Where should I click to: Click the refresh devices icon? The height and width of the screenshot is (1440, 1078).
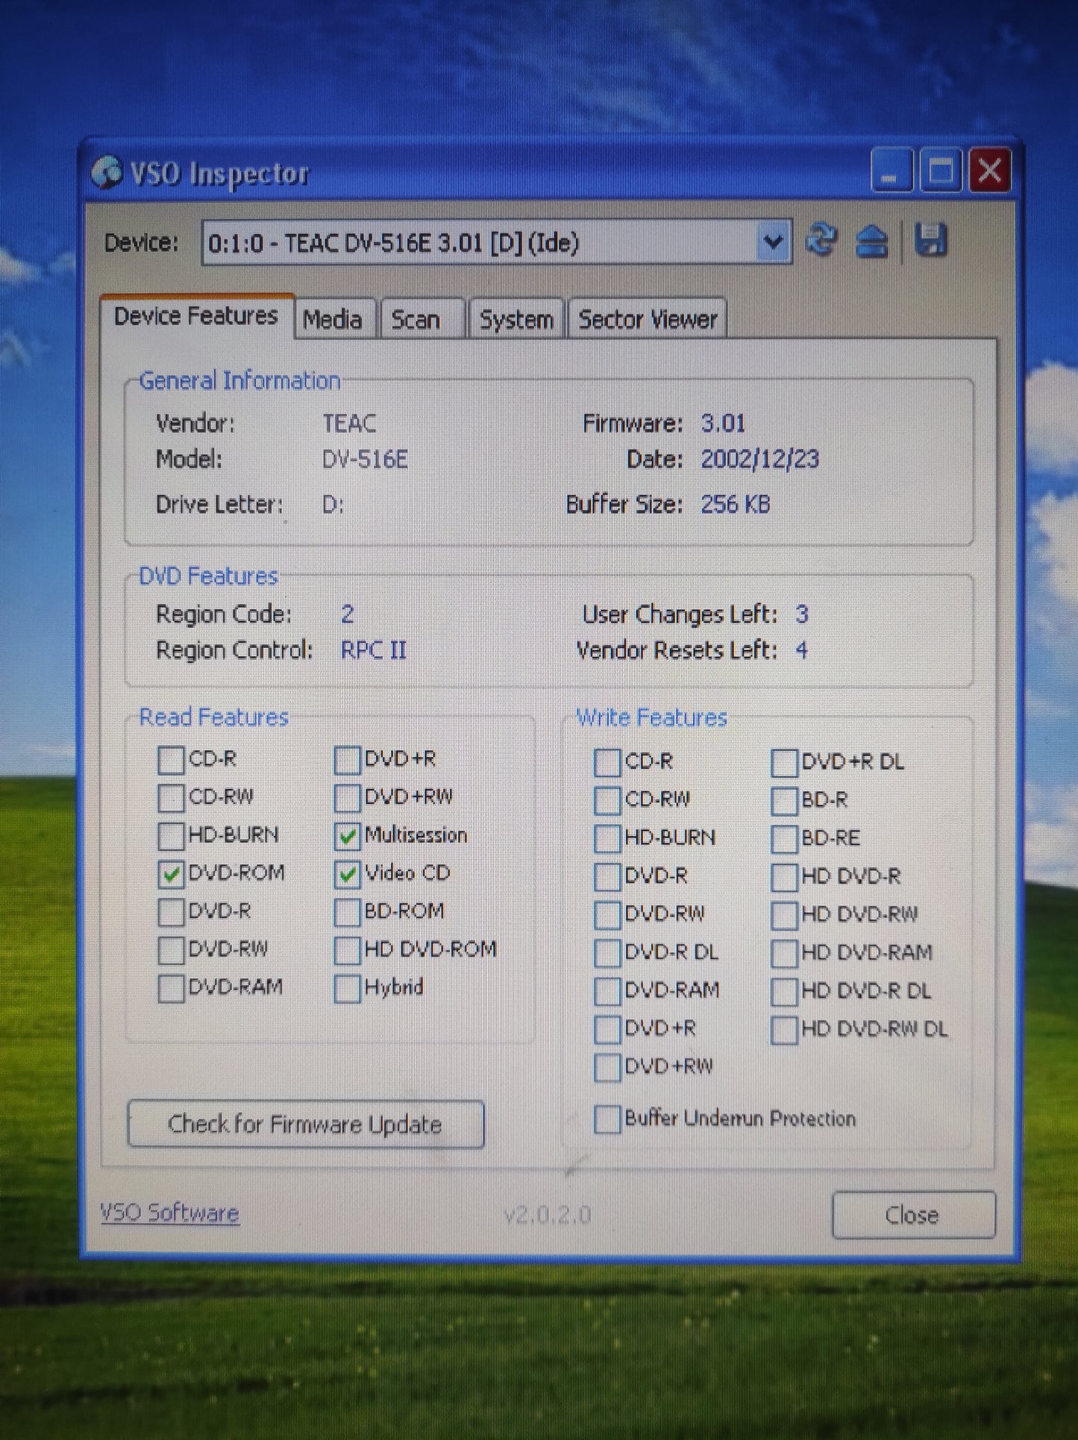821,241
